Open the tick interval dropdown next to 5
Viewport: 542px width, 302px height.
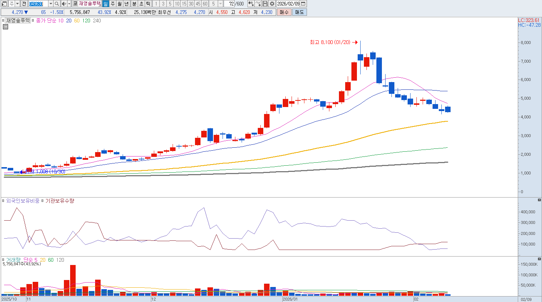220,4
